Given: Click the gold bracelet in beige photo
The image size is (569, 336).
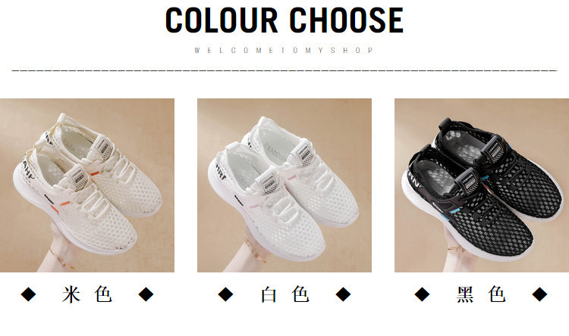Looking at the screenshot, I should pyautogui.click(x=61, y=260).
